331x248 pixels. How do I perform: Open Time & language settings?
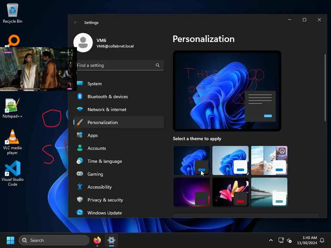click(x=119, y=161)
